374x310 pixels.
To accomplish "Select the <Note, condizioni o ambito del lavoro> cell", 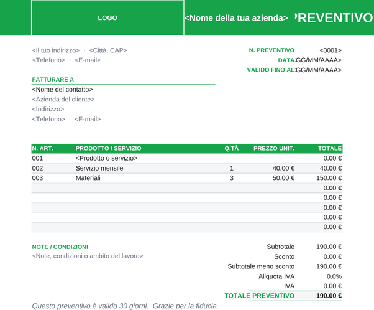I will point(88,256).
